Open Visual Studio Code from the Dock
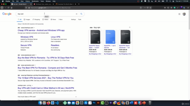 57,103
